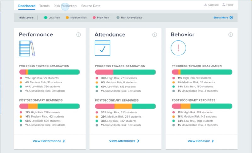
Task: Switch to the Trends tab
Action: pyautogui.click(x=44, y=6)
